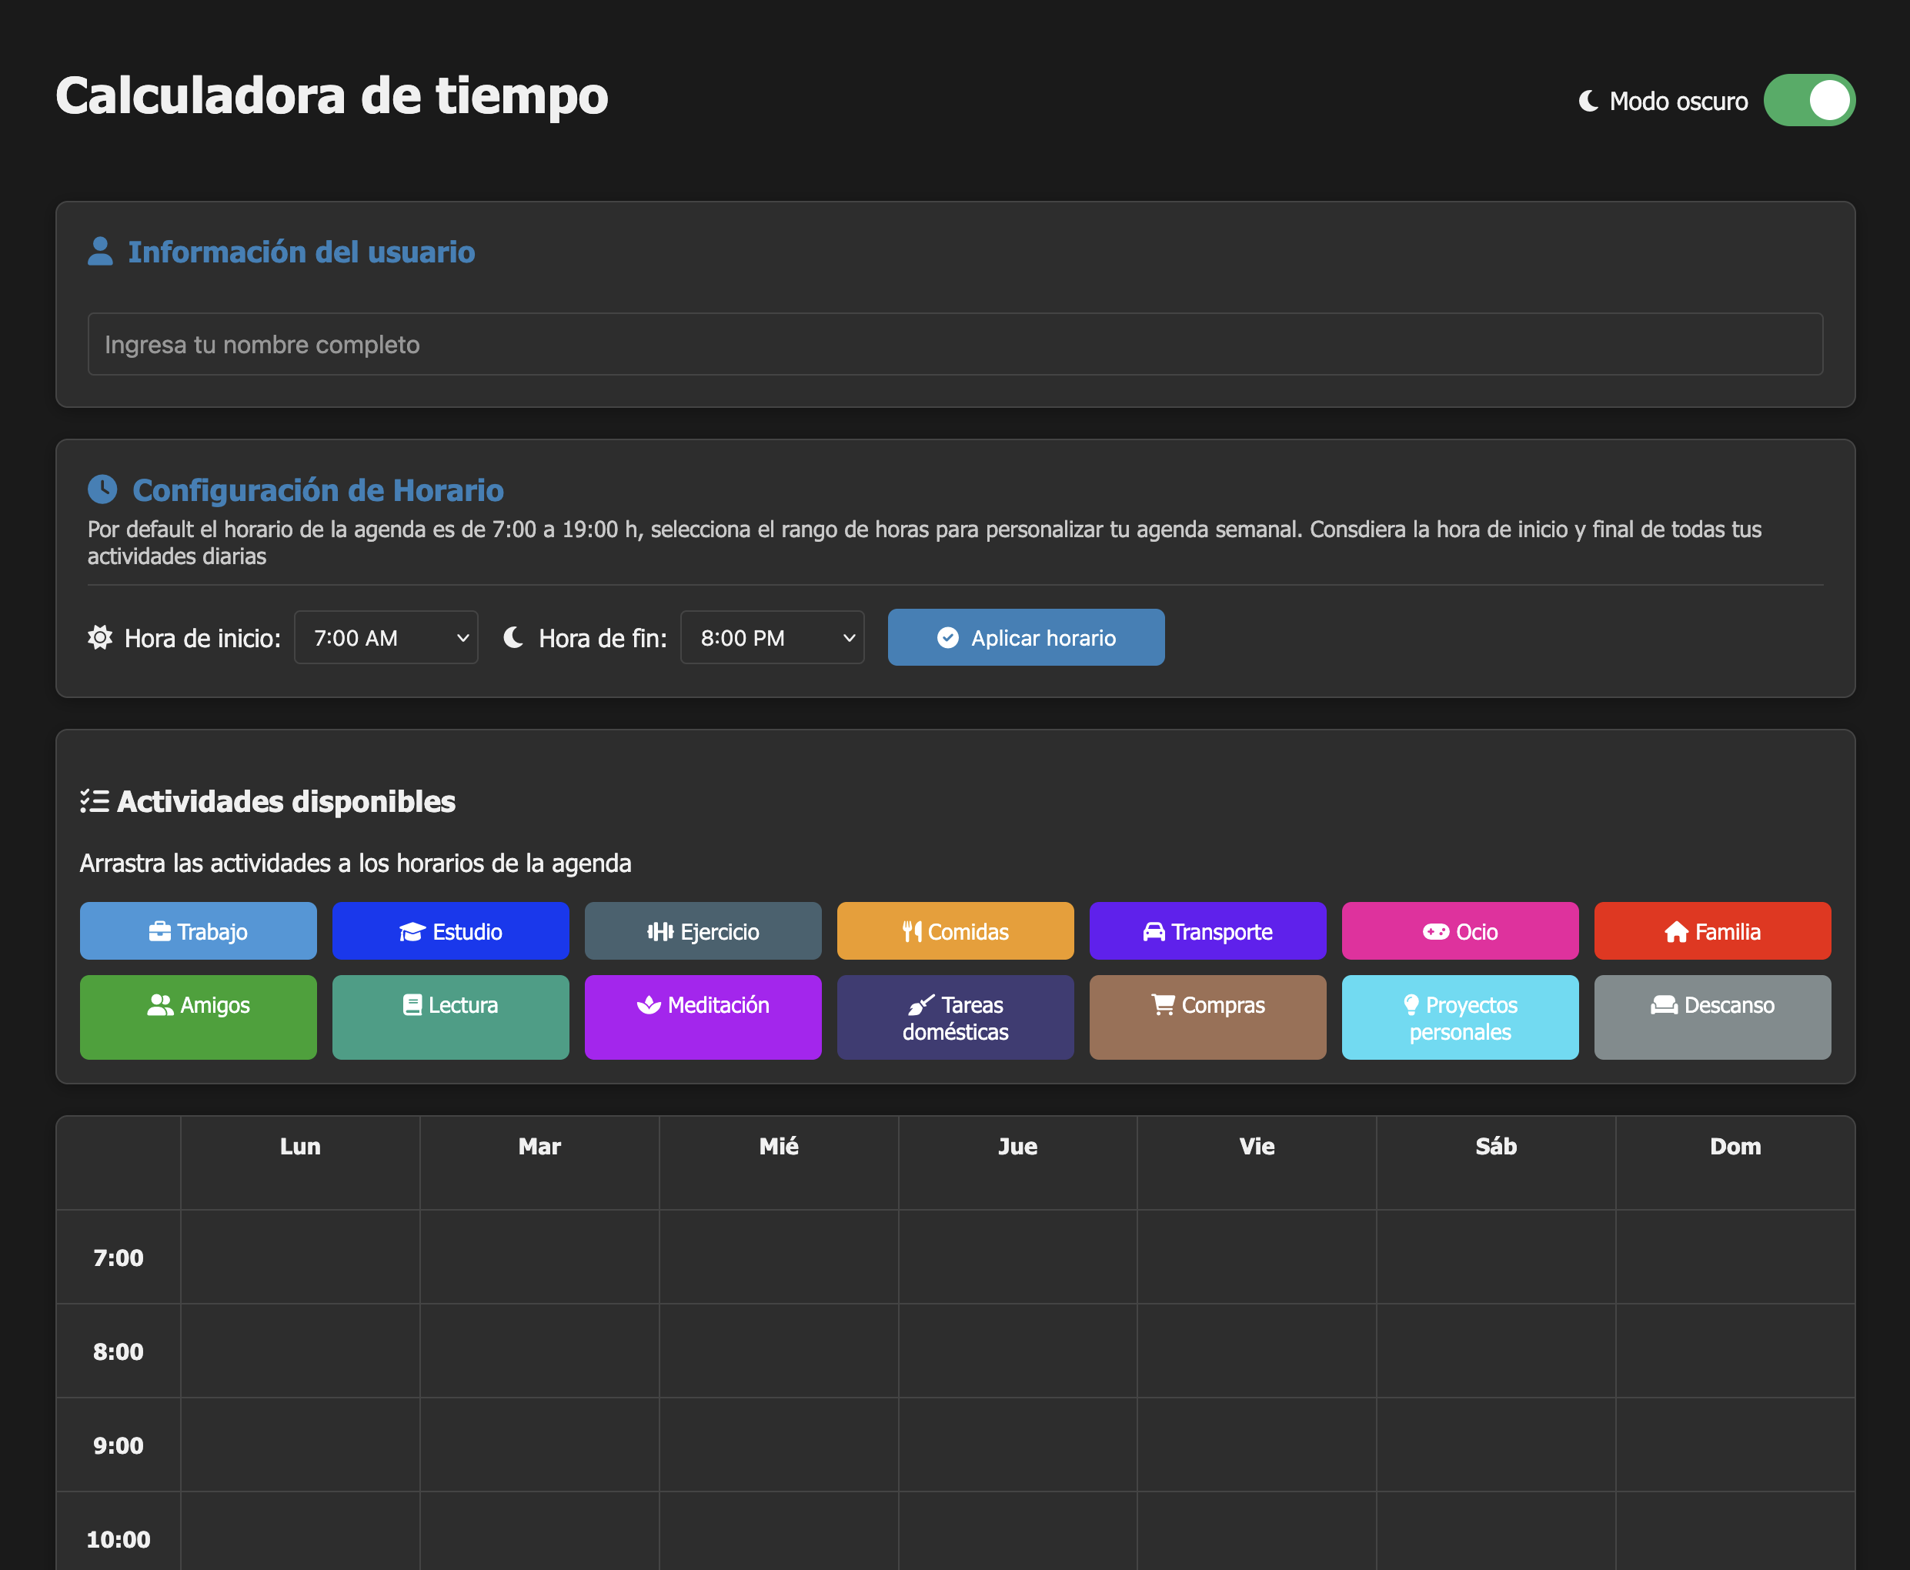Click the dumbbell icon on Ejercicio
Screen dimensions: 1910x1570
click(x=660, y=931)
